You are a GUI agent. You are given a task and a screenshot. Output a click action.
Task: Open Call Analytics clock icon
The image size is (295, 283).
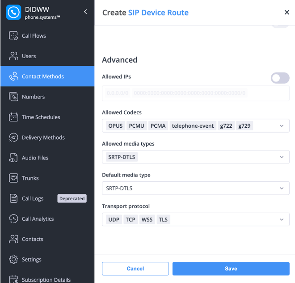13,219
